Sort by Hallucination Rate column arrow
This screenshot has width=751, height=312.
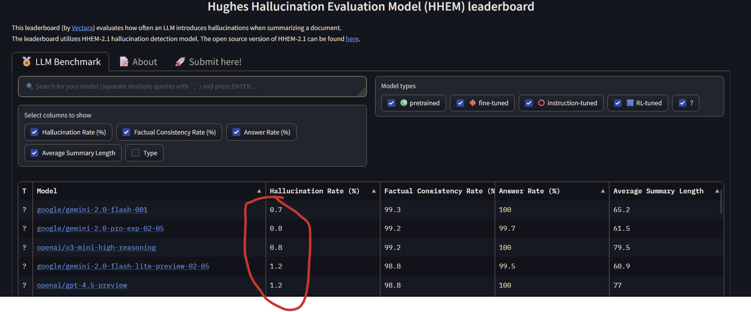click(374, 191)
